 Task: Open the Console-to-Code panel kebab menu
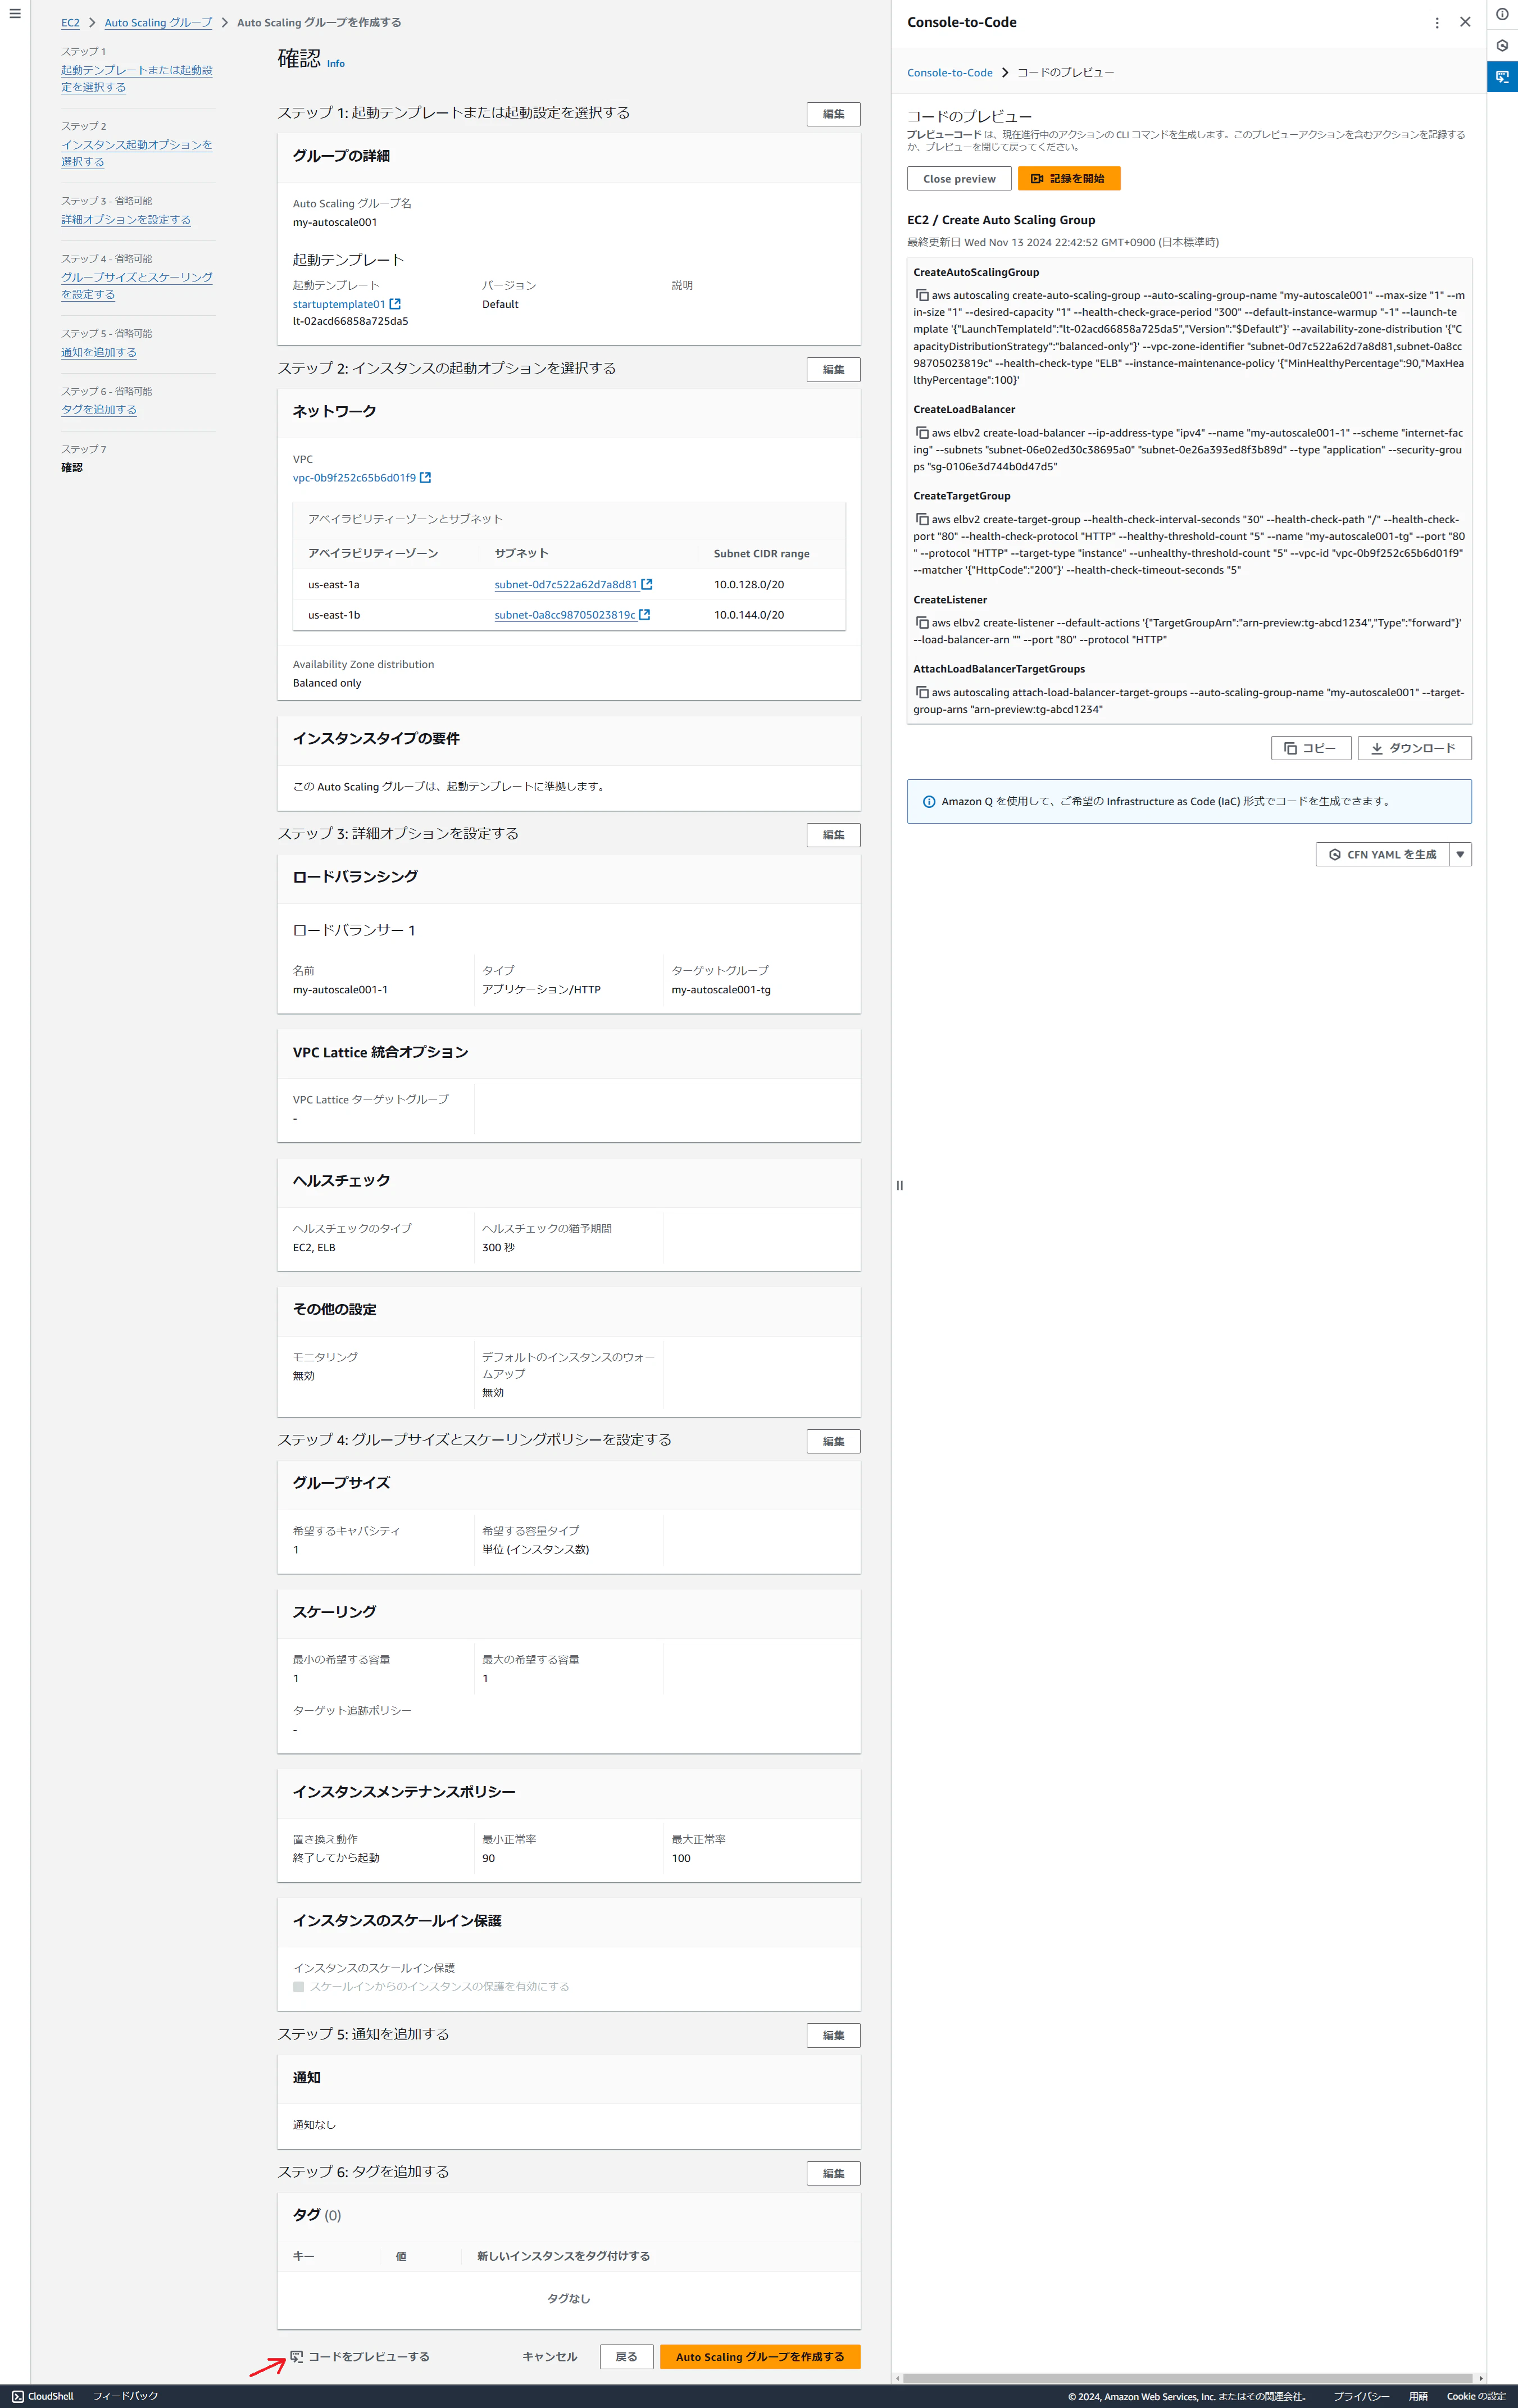tap(1437, 22)
